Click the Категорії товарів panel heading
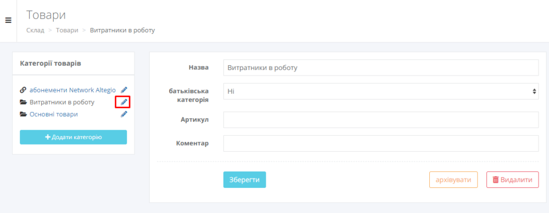The width and height of the screenshot is (549, 213). 51,64
